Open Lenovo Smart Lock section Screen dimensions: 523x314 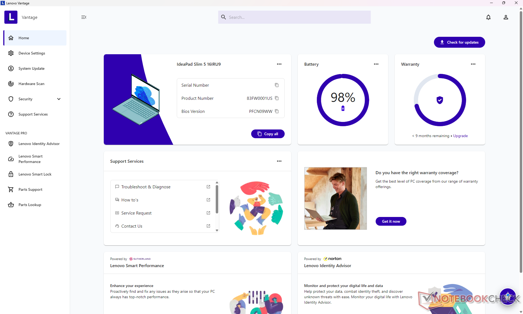point(35,174)
